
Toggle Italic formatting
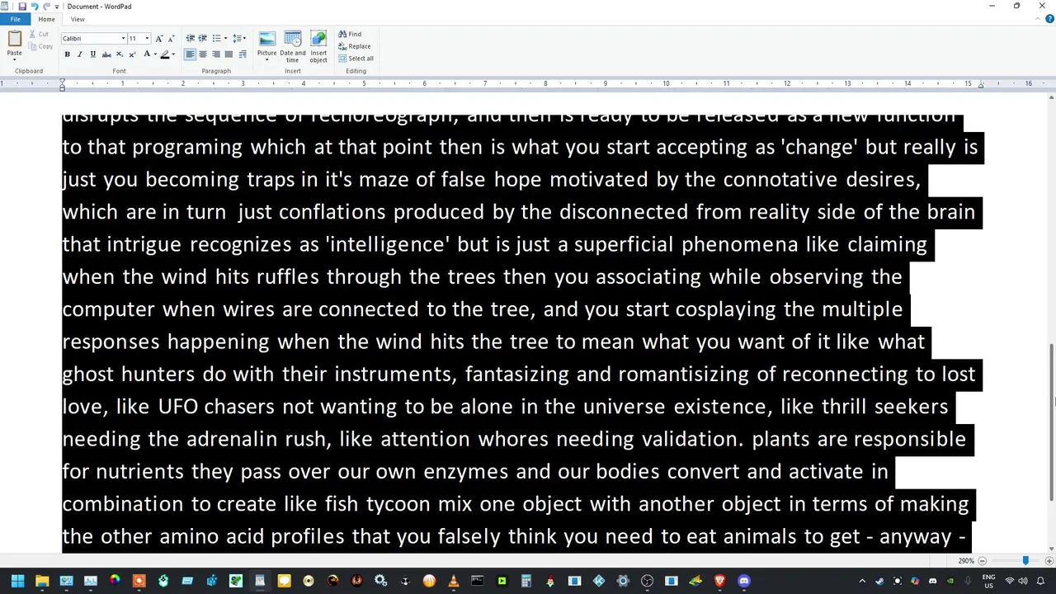(x=79, y=54)
